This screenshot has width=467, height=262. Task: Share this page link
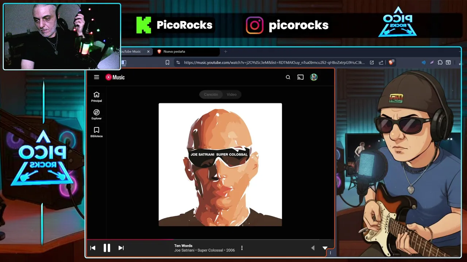click(x=381, y=63)
